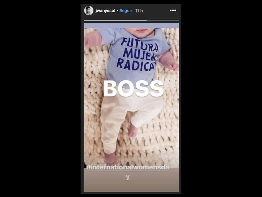Click the beige band below the hashtag
The width and height of the screenshot is (262, 197).
[x=131, y=186]
